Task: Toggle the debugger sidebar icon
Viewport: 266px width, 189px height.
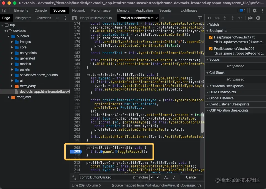Action: point(200,18)
